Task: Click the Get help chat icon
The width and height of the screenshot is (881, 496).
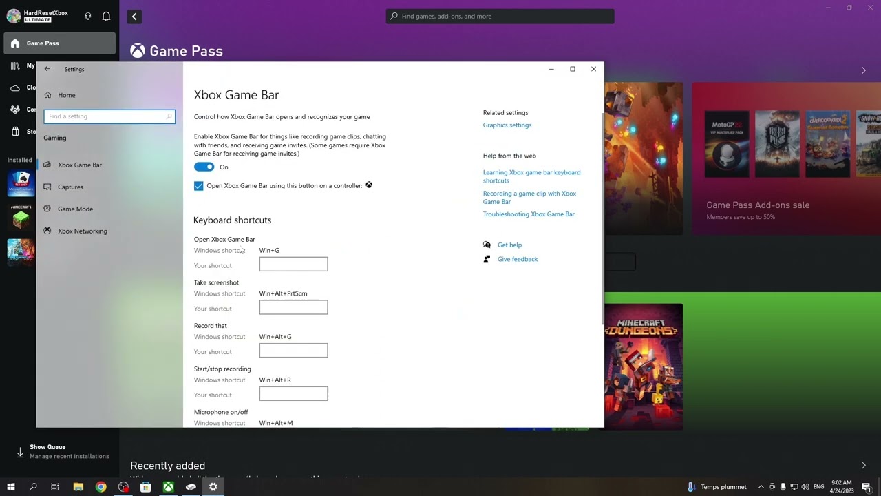Action: pos(487,245)
